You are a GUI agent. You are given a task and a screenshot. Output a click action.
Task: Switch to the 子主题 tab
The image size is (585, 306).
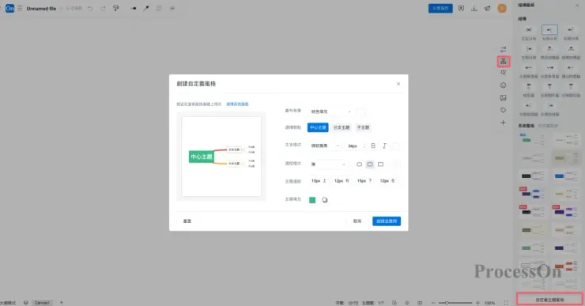tap(363, 127)
